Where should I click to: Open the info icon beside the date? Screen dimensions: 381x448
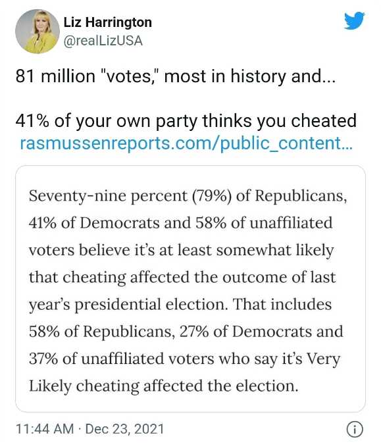[x=355, y=429]
